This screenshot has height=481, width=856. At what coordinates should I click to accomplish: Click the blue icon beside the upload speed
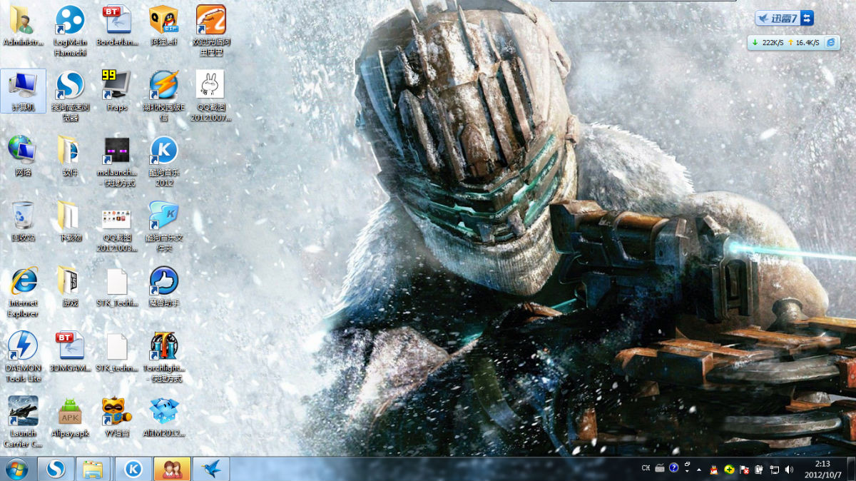pyautogui.click(x=831, y=43)
